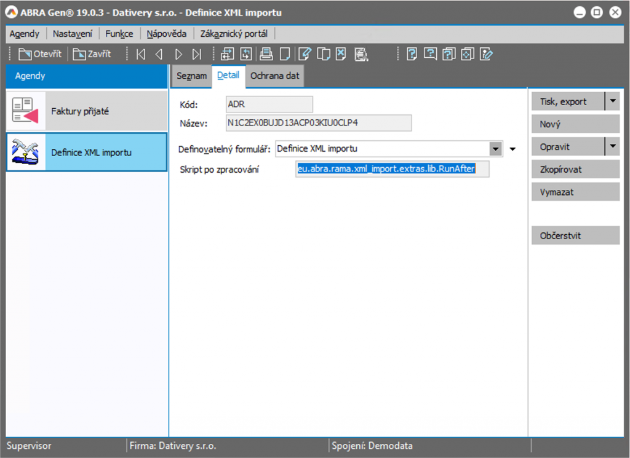Click the help speech-bubble question icon
The image size is (630, 458).
pos(430,53)
